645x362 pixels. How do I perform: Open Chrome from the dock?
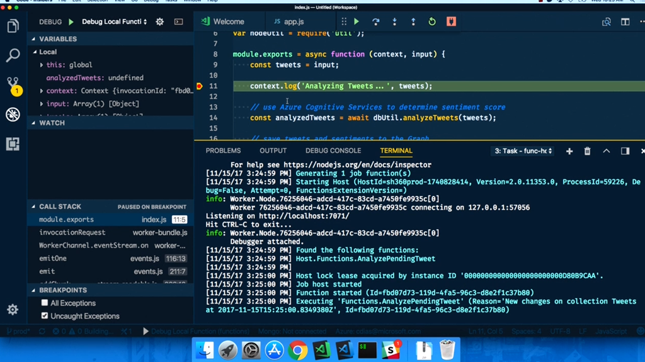298,350
